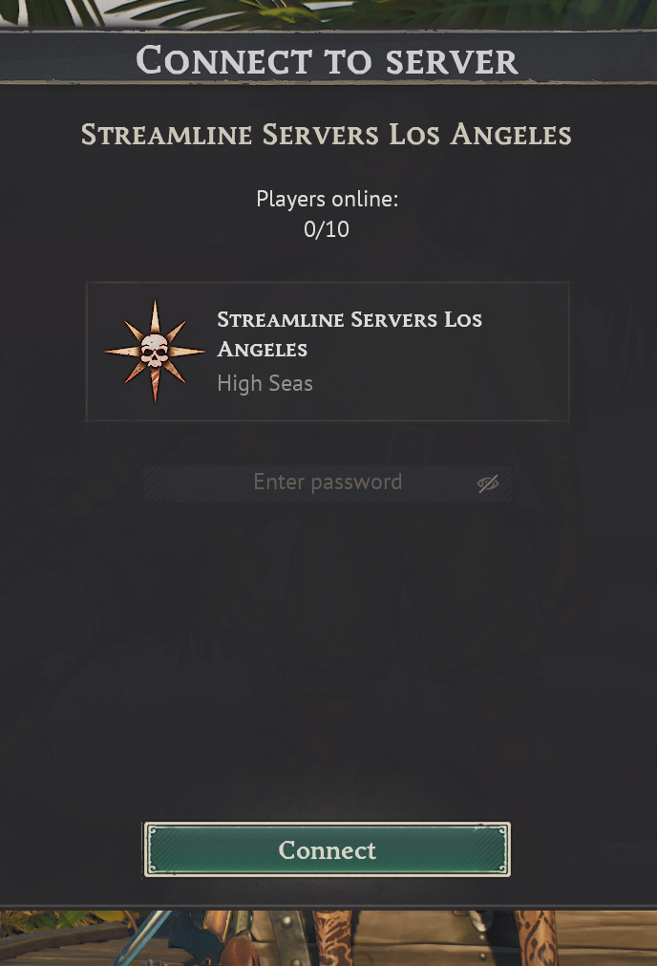Viewport: 657px width, 966px height.
Task: Click the top spike of the compass star
Action: (x=155, y=317)
